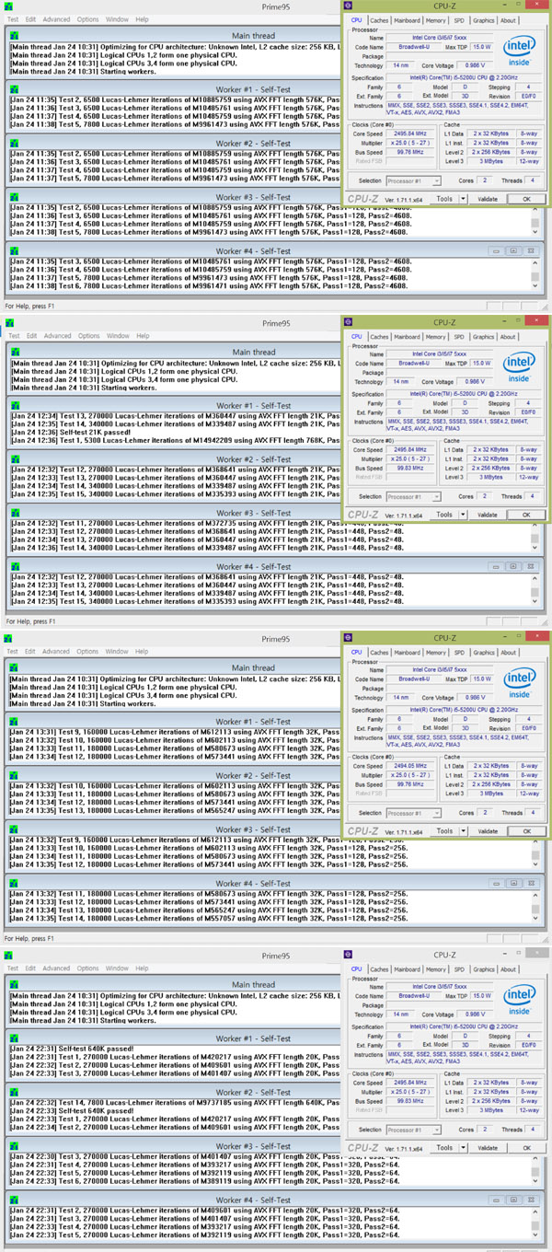Image resolution: width=552 pixels, height=1252 pixels.
Task: Click Worker #4 window icon in the 13:3x Prime95 capture
Action: 13,884
